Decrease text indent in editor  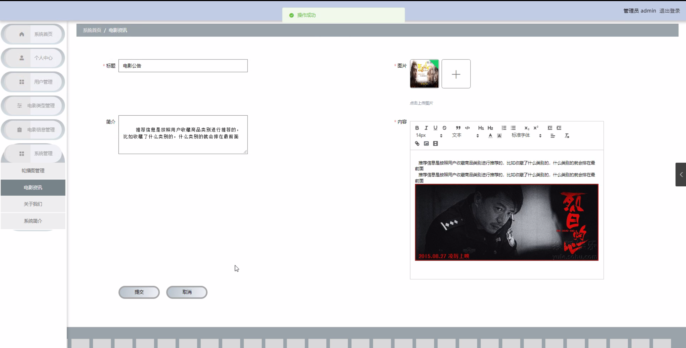pyautogui.click(x=550, y=128)
